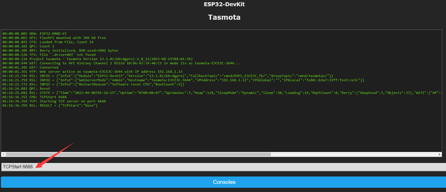Click the Tasmota heading

[x=224, y=17]
